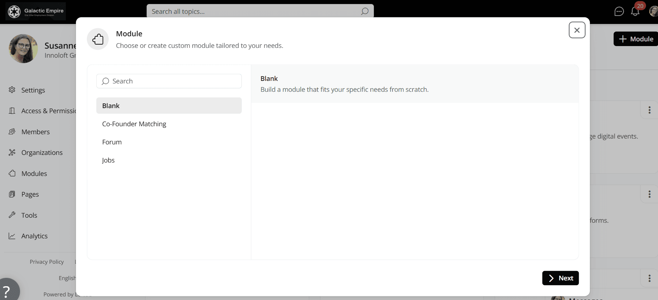The image size is (658, 300).
Task: Open Modules in the sidebar
Action: (x=34, y=173)
